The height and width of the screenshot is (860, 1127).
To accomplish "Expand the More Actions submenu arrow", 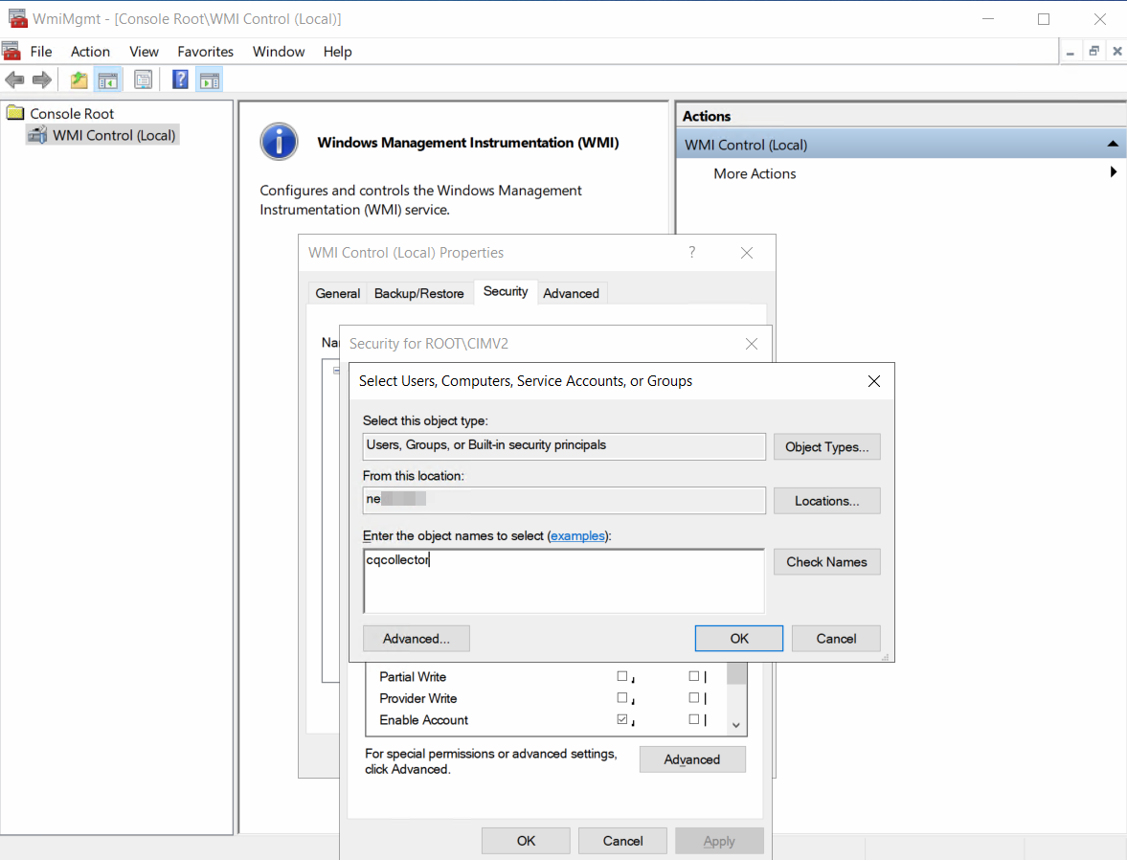I will [x=1114, y=172].
